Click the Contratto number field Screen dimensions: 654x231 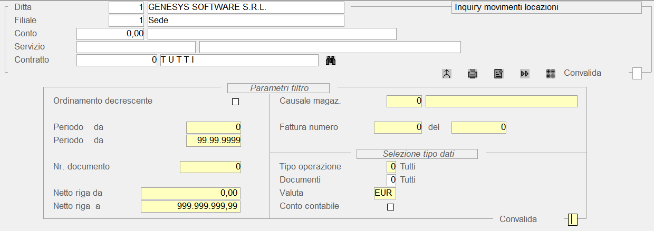117,61
